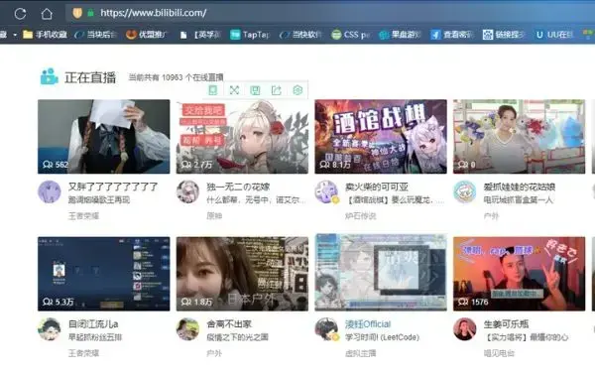Open the UU在线 bookmark
Viewport: 595px width, 376px height.
click(x=554, y=35)
